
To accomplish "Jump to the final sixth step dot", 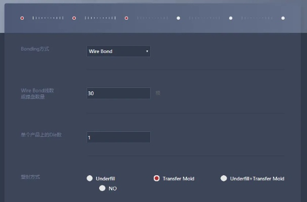I will pos(283,18).
